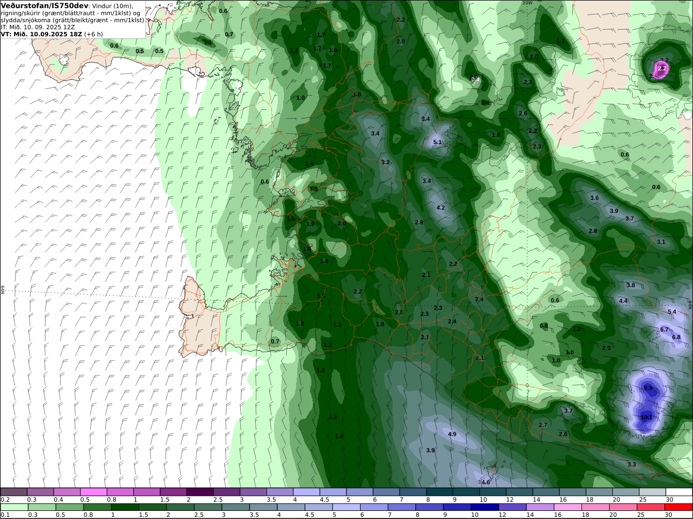This screenshot has height=519, width=693.
Task: Select red rain swatch between 25 and 30
Action: coord(651,508)
